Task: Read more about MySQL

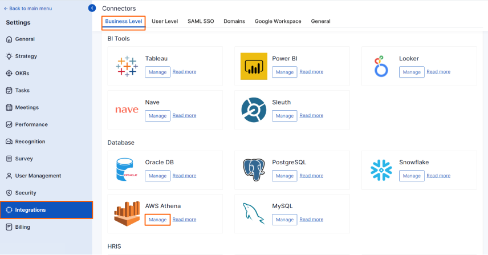Action: [311, 220]
